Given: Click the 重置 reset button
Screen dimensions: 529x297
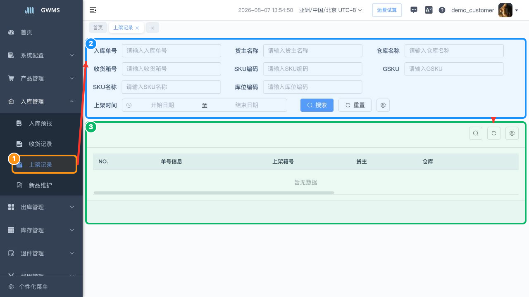Looking at the screenshot, I should click(355, 105).
